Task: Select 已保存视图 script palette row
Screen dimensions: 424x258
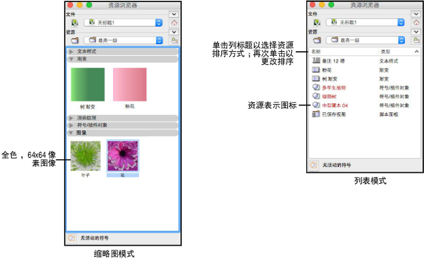Action: (365, 114)
